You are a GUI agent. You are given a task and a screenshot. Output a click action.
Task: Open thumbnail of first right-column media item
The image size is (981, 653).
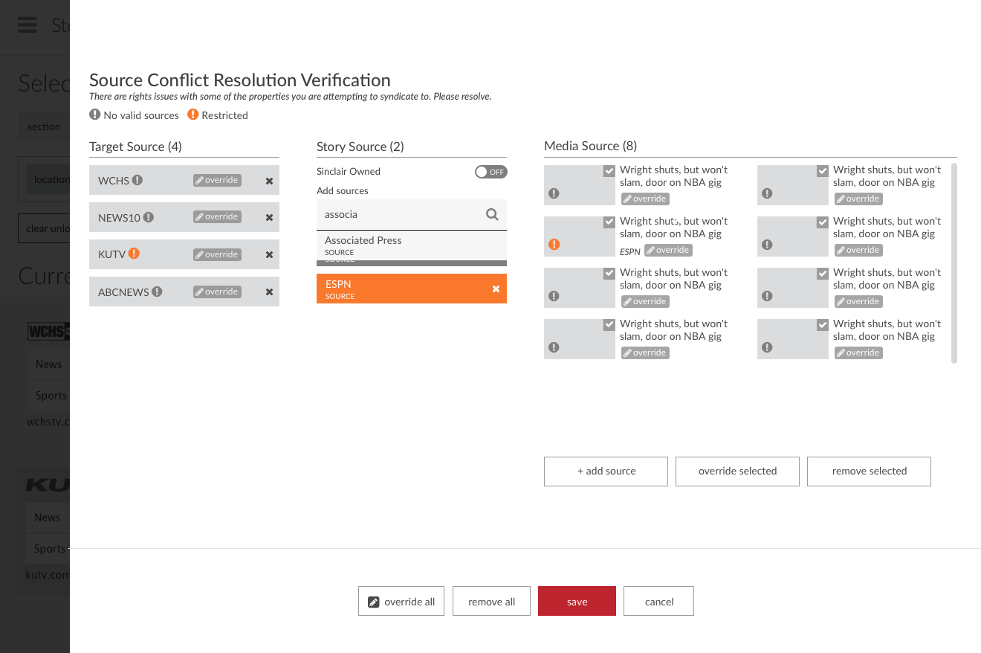(793, 185)
